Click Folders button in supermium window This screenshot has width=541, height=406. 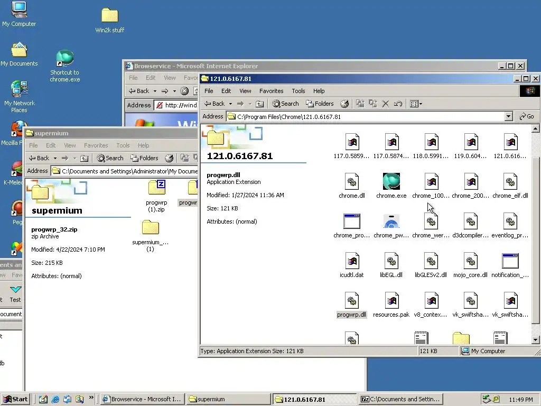point(144,158)
